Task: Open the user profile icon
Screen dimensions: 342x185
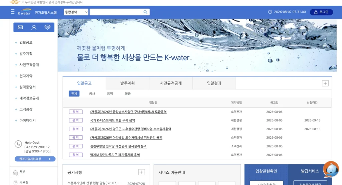Action: click(x=34, y=27)
